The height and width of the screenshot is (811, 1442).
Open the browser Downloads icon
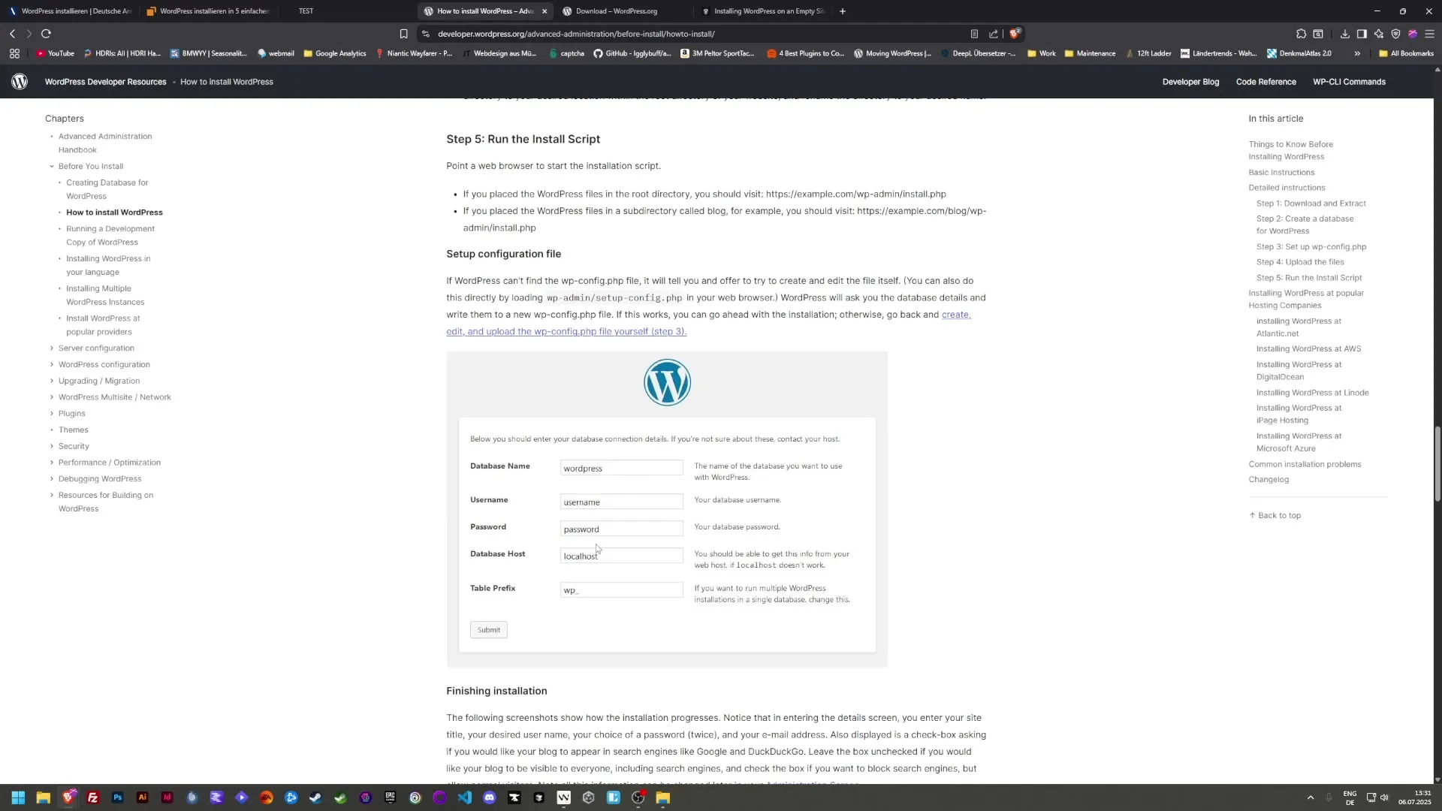coord(1344,34)
